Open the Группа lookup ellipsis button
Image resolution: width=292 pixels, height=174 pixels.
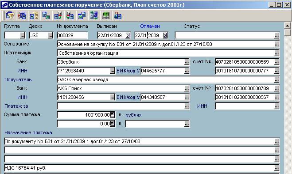tap(22, 35)
